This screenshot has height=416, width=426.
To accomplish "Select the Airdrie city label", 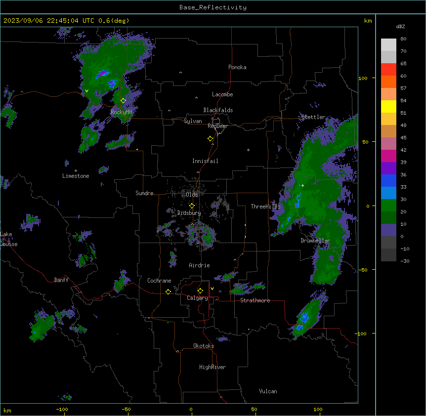I will 199,265.
